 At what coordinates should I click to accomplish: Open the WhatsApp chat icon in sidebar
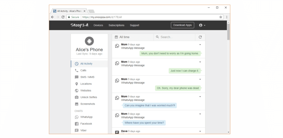point(77,117)
